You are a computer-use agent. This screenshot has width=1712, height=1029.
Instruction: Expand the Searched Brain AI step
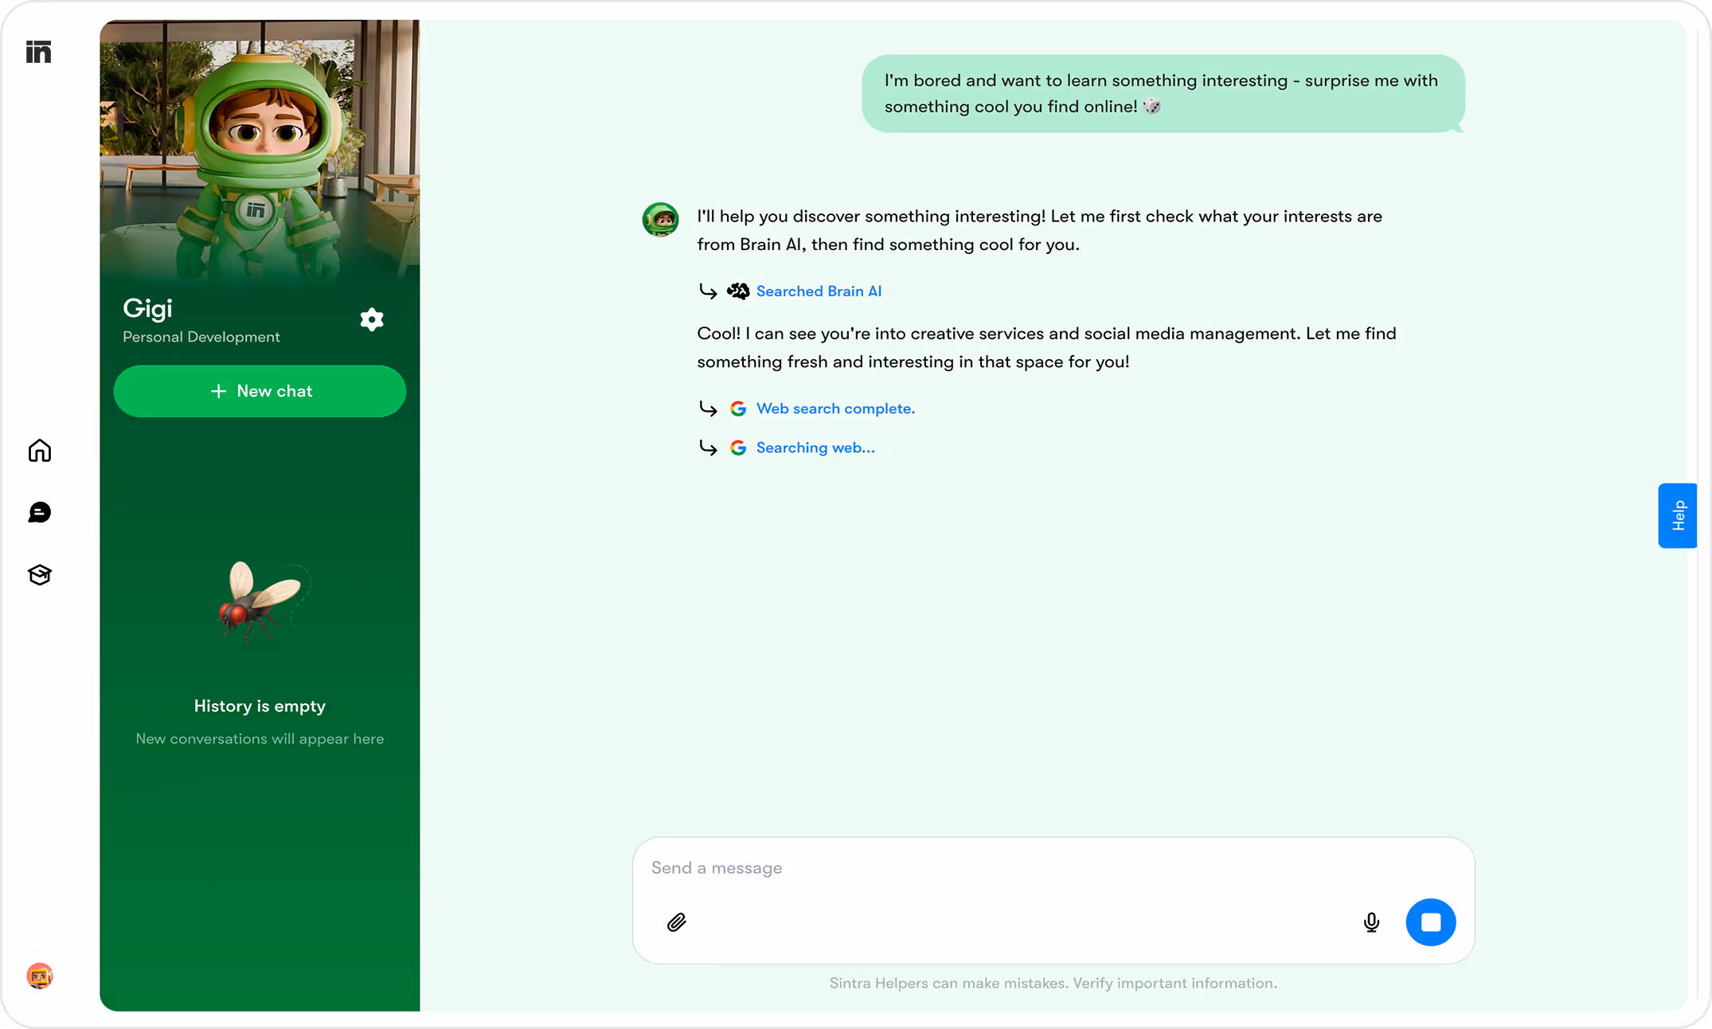pos(819,291)
